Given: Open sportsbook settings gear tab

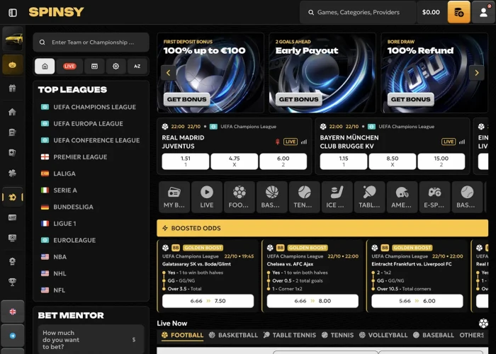Looking at the screenshot, I should tap(115, 67).
